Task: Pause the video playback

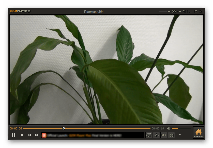Action: (x=13, y=135)
